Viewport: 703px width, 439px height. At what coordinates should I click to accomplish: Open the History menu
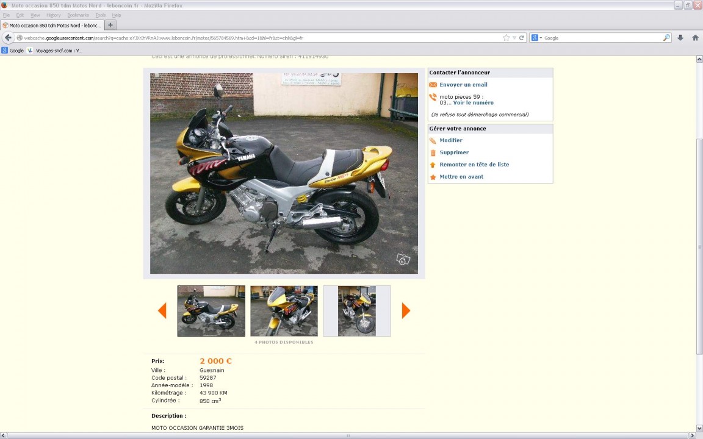53,15
